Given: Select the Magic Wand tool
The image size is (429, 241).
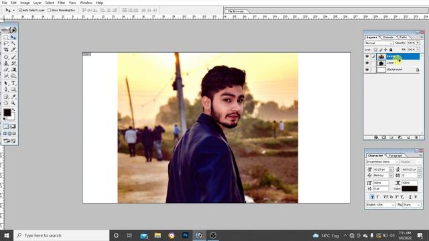Looking at the screenshot, I should point(13,44).
